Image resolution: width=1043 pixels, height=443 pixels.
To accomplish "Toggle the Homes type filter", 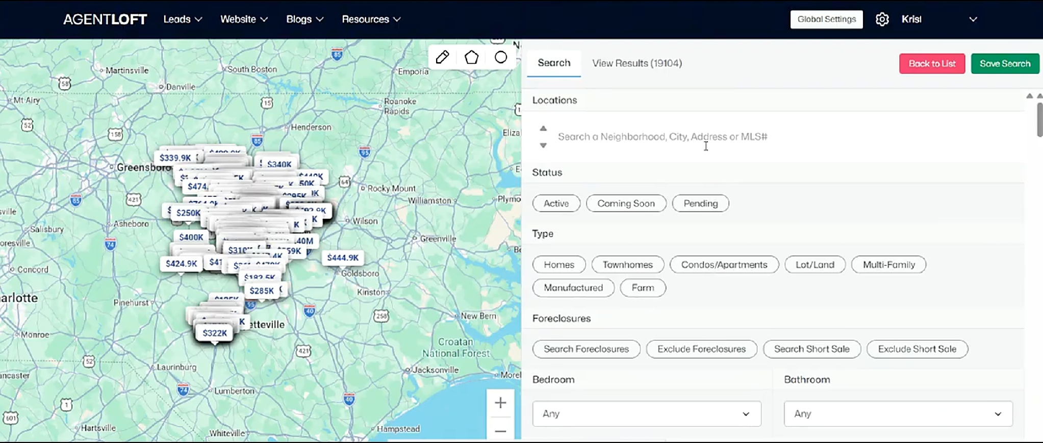I will [559, 265].
